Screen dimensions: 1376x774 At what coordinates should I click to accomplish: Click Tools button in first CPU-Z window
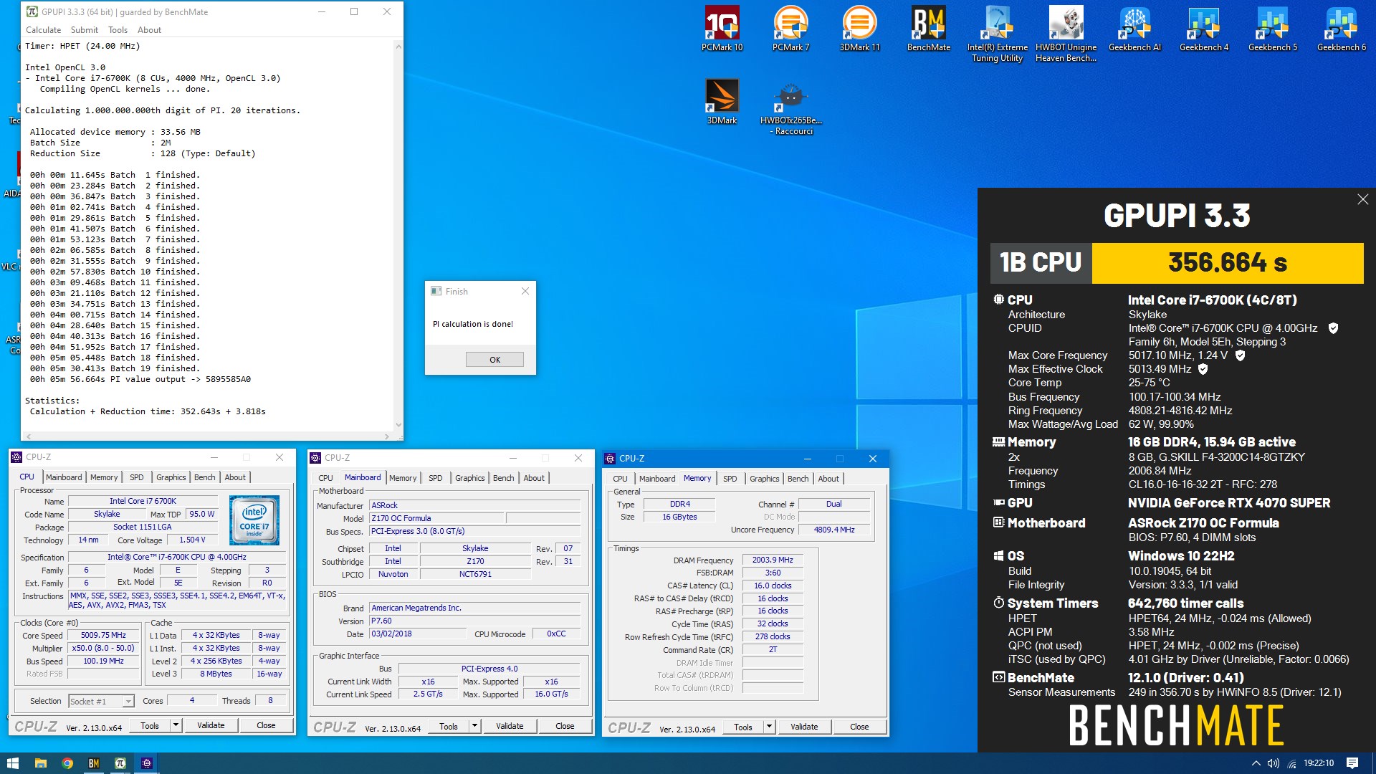click(150, 725)
